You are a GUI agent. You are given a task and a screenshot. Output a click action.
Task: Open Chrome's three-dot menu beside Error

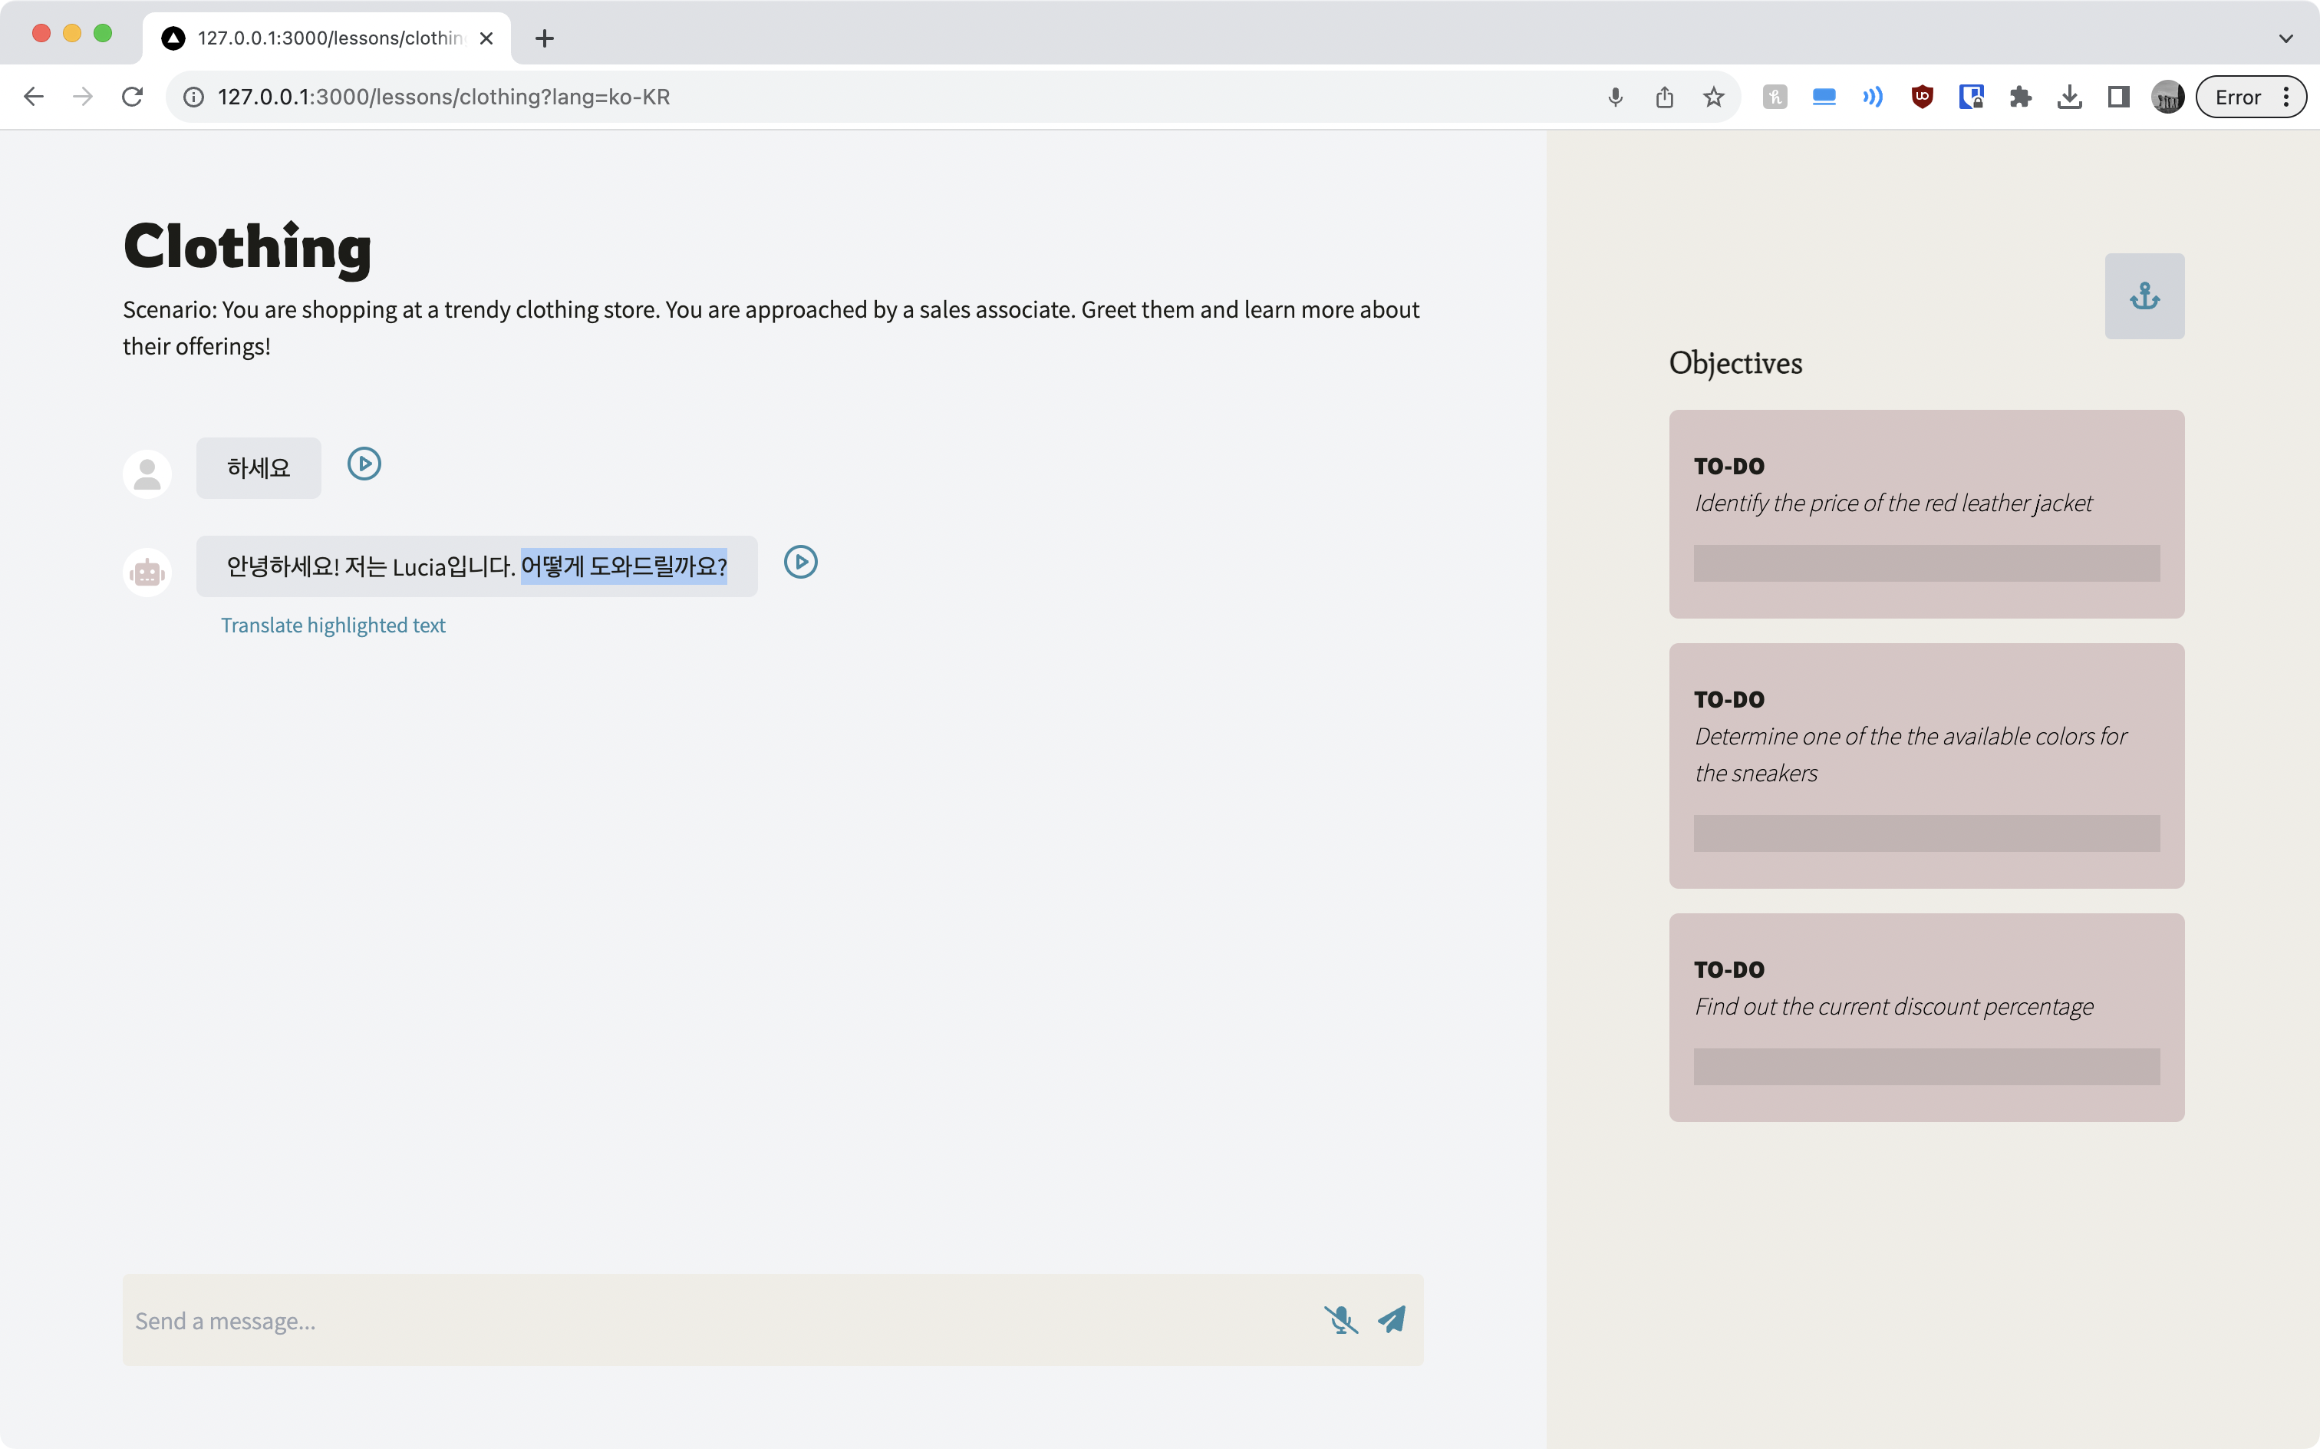tap(2285, 97)
